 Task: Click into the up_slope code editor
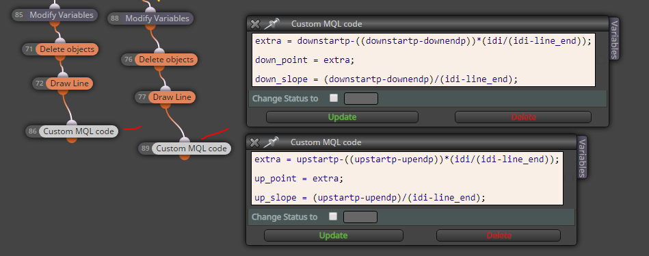pyautogui.click(x=408, y=179)
